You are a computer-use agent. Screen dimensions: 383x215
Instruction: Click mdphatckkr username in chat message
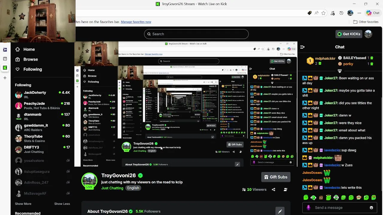click(x=323, y=158)
